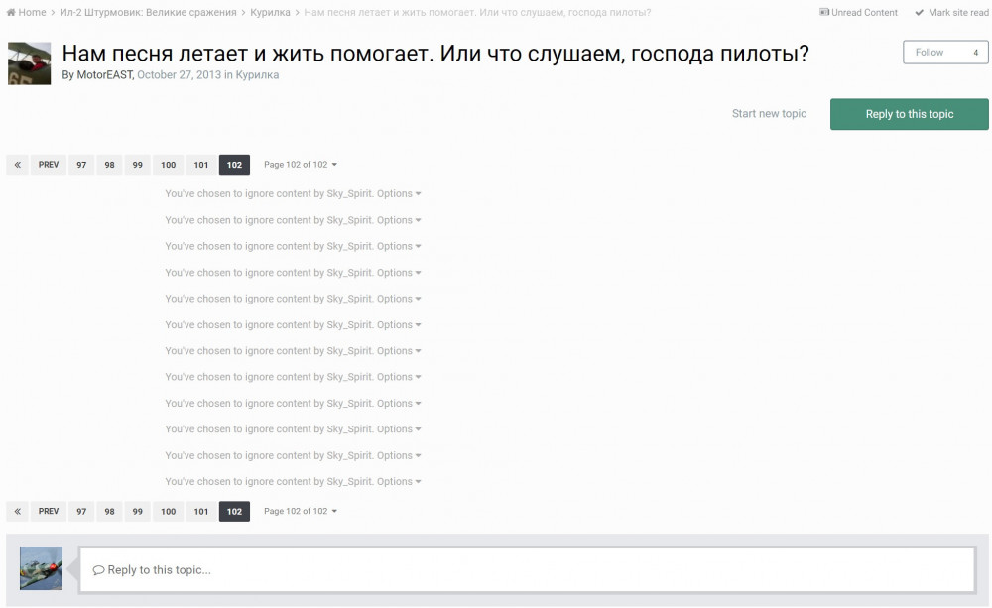This screenshot has height=608, width=992.
Task: Click bottom PREV pagination button
Action: pos(48,511)
